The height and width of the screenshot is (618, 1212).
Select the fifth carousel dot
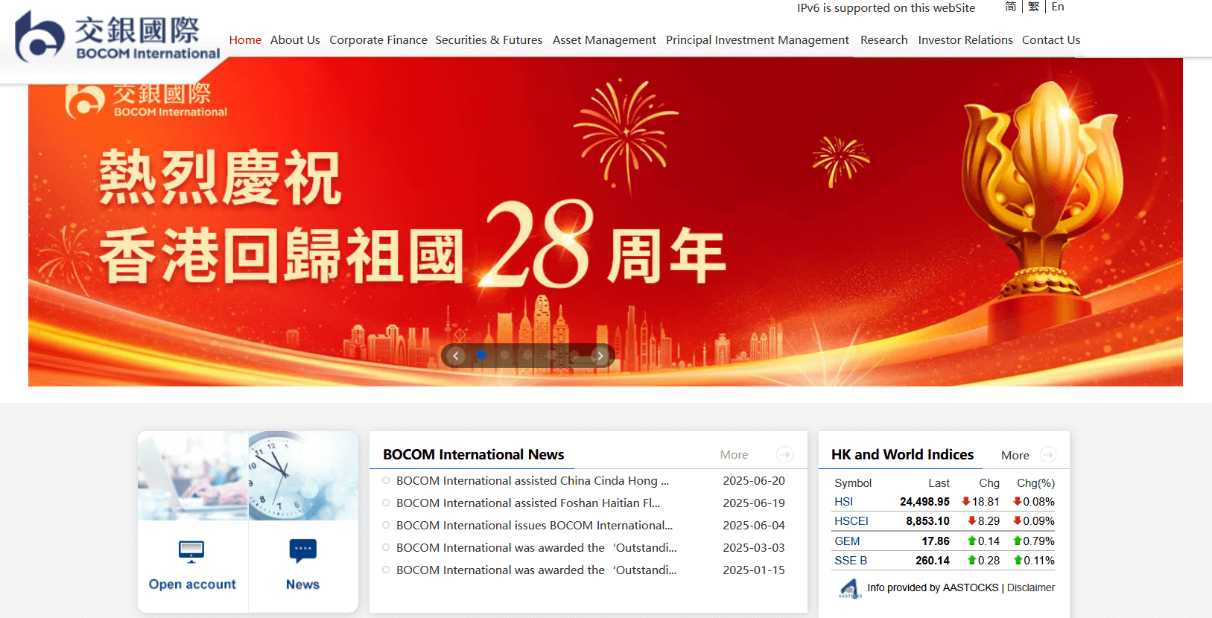click(574, 355)
